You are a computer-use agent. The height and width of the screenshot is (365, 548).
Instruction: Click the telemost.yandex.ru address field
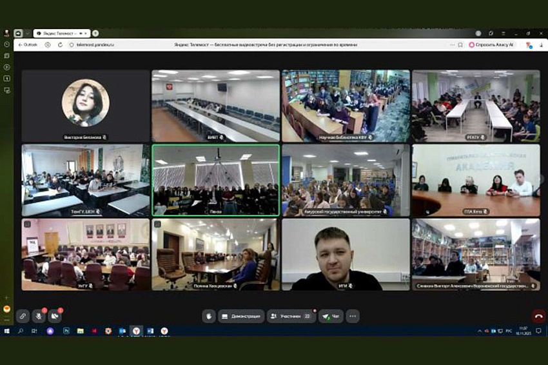click(x=95, y=44)
